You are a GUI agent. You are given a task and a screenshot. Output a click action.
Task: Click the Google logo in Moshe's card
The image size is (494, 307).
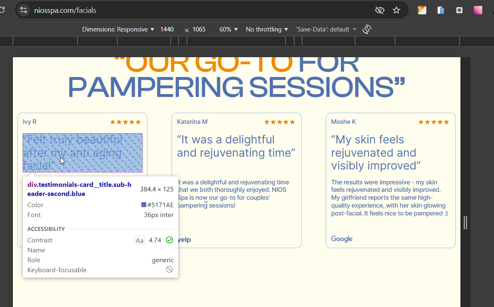(x=341, y=239)
